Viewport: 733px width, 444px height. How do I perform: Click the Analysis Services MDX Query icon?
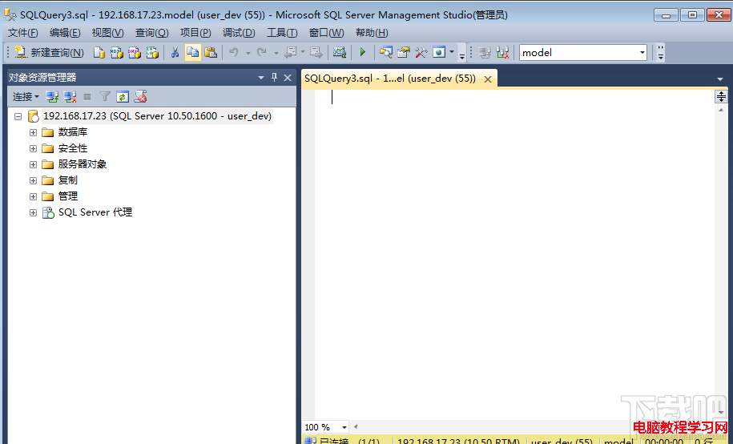tap(116, 52)
